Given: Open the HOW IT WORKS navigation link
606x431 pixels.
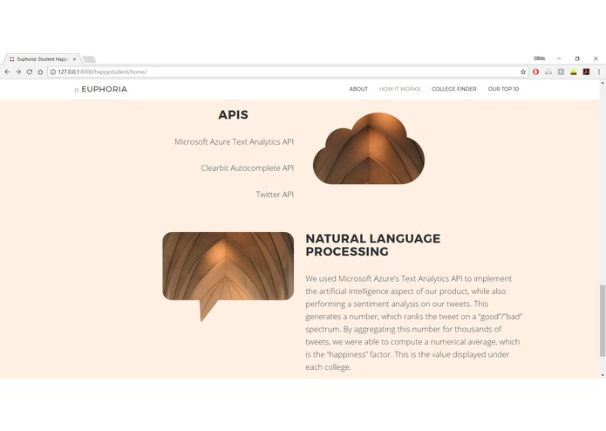Looking at the screenshot, I should (399, 89).
